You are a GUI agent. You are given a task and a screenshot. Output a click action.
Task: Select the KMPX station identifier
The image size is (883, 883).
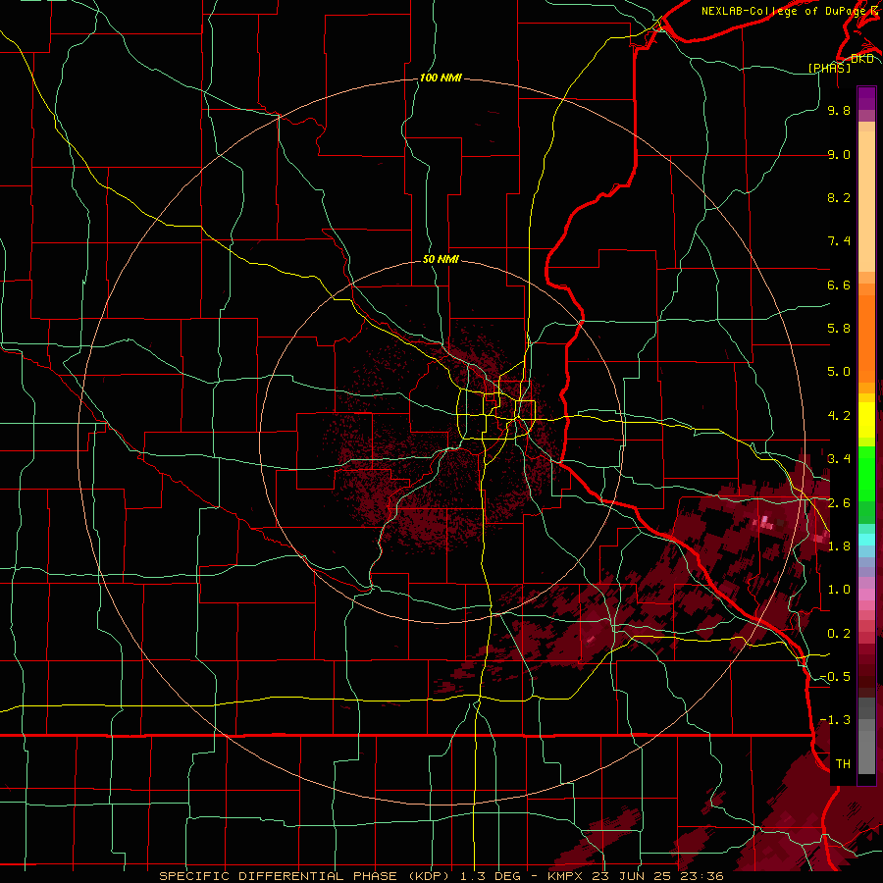[x=565, y=876]
